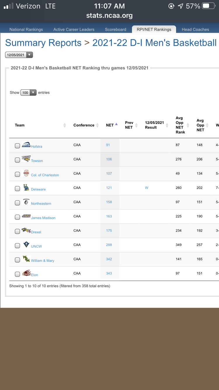Sort by NET column arrow
This screenshot has height=390, width=219.
tap(116, 124)
